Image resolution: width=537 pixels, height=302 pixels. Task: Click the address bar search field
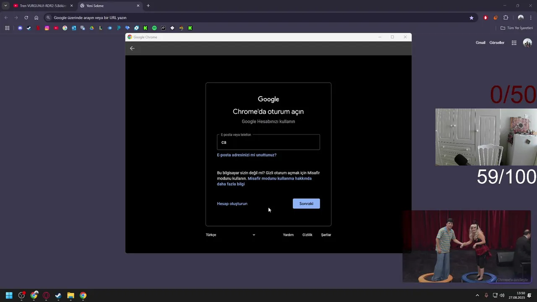tap(256, 18)
